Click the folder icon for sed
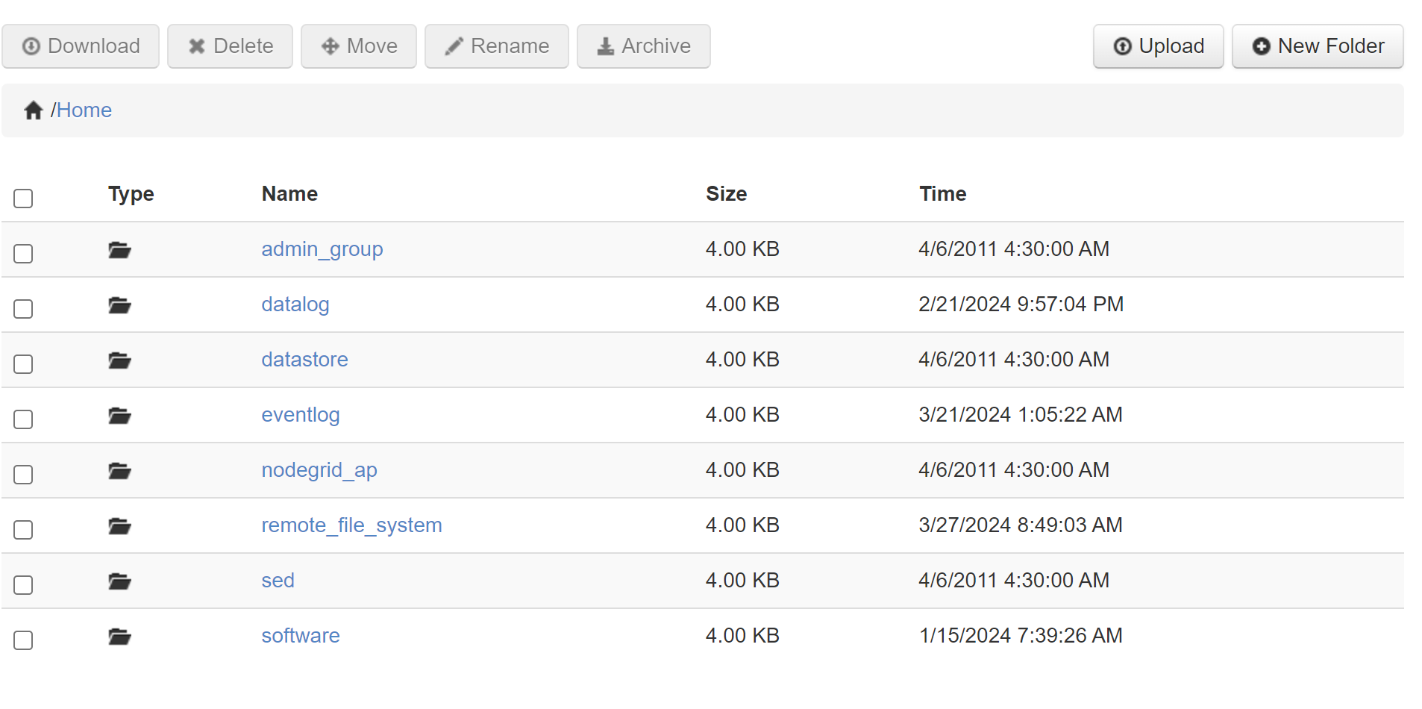The image size is (1422, 709). [119, 581]
